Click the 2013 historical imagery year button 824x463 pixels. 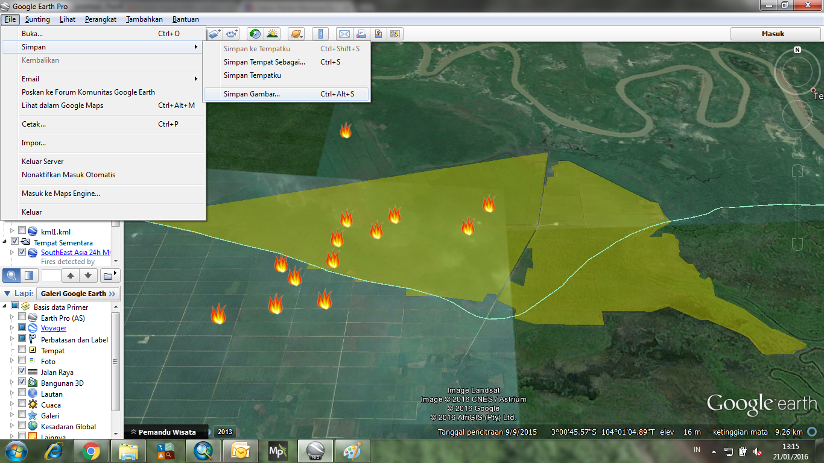point(224,432)
